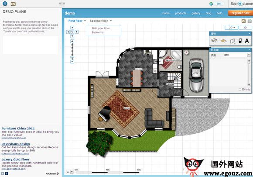The image size is (253, 177).
Task: Open the gallery nav item
Action: 196,13
